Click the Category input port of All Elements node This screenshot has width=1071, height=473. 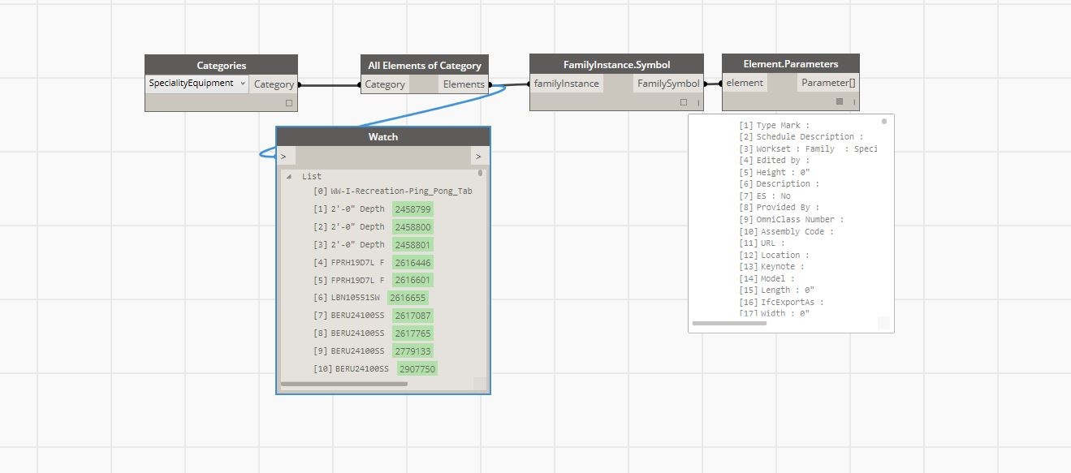click(385, 84)
